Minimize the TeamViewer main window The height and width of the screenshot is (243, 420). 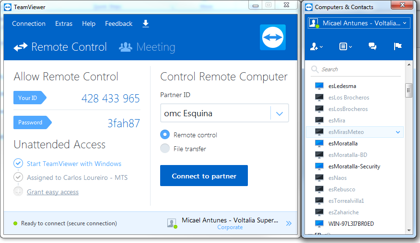point(255,5)
